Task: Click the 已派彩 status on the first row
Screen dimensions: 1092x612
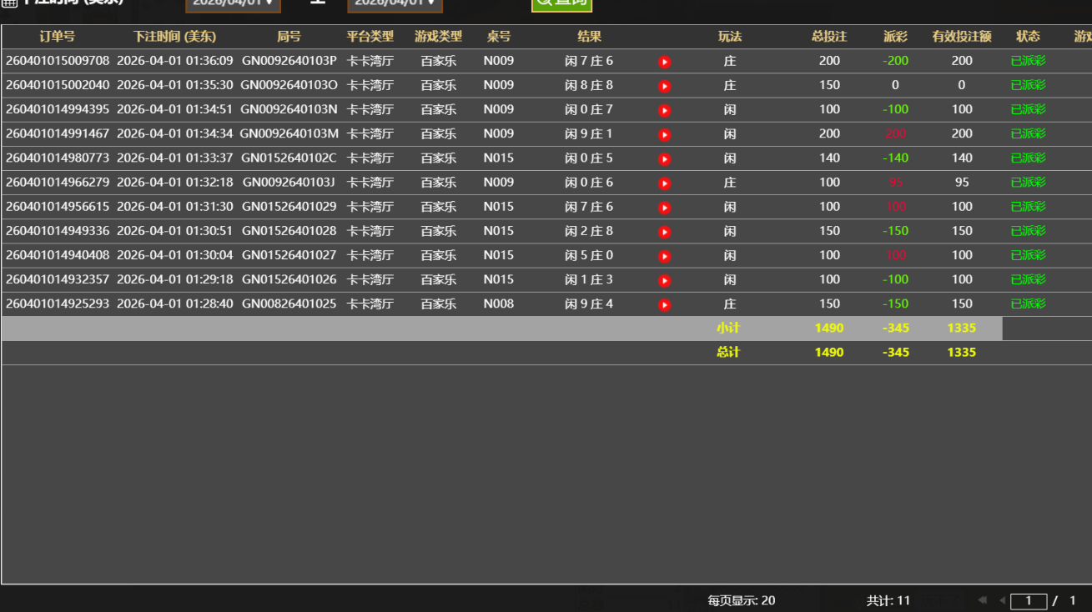Action: 1027,61
